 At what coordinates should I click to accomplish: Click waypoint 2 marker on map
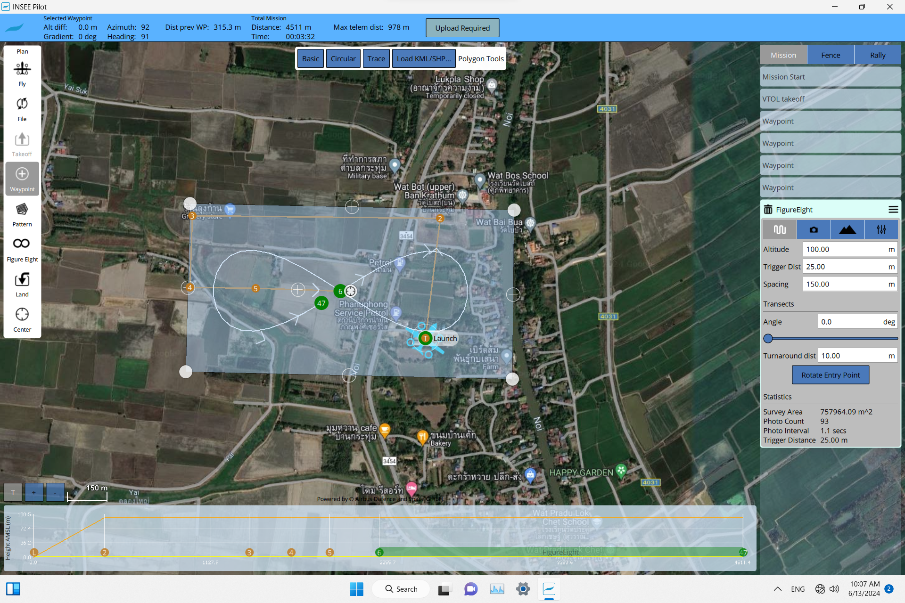[440, 218]
